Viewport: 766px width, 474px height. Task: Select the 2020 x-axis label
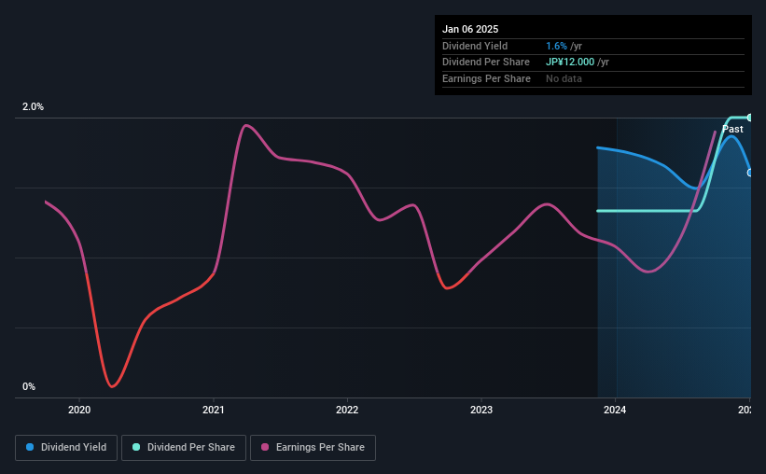coord(79,410)
